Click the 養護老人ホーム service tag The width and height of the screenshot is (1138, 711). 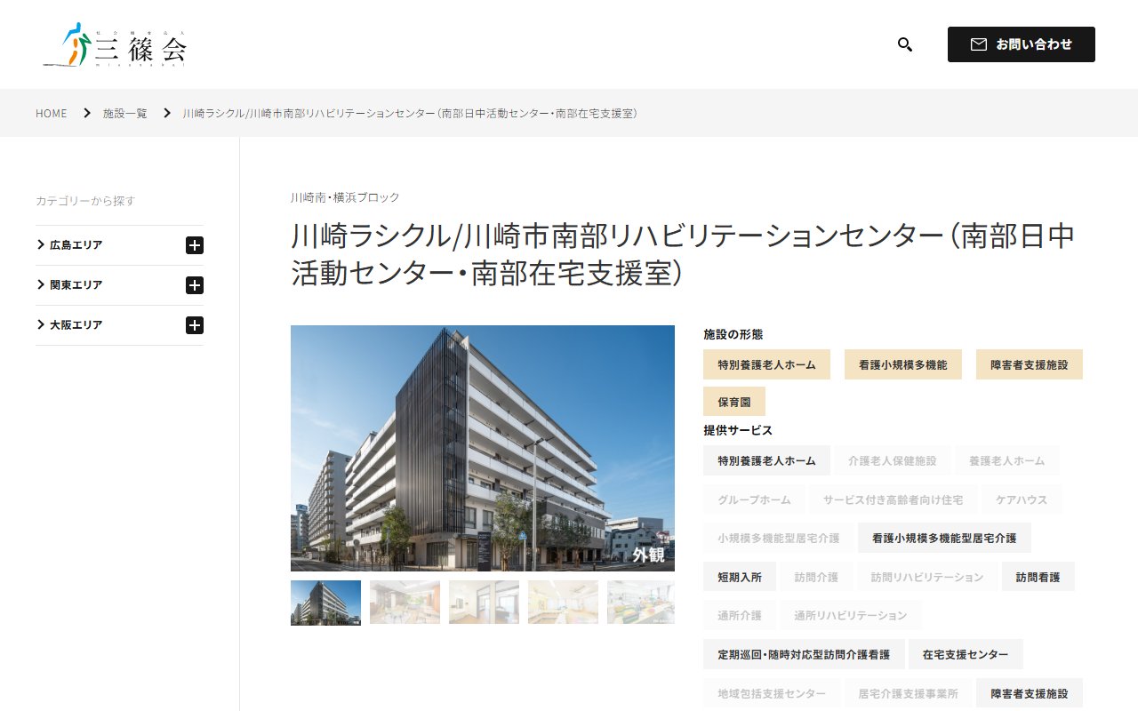coord(1007,460)
